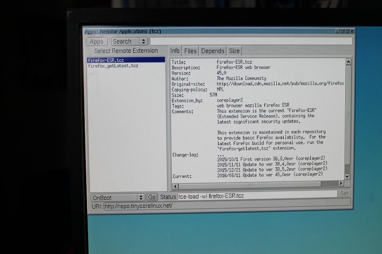Screen dimensions: 382x254
Task: Click the info pane scroll-down arrow
Action: [347, 177]
